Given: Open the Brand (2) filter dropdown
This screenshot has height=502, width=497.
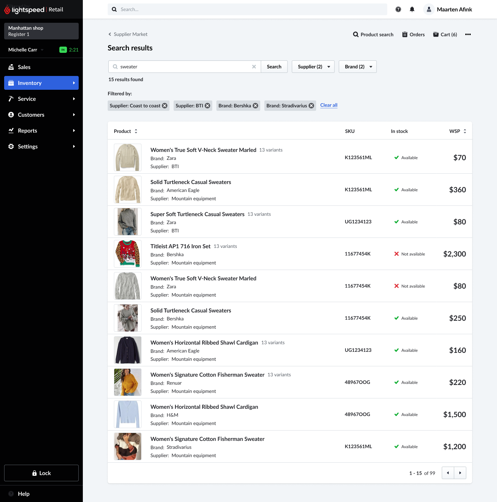Looking at the screenshot, I should pyautogui.click(x=358, y=67).
